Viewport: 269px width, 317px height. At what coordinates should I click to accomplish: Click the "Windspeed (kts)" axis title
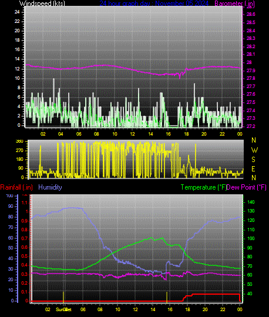42,4
